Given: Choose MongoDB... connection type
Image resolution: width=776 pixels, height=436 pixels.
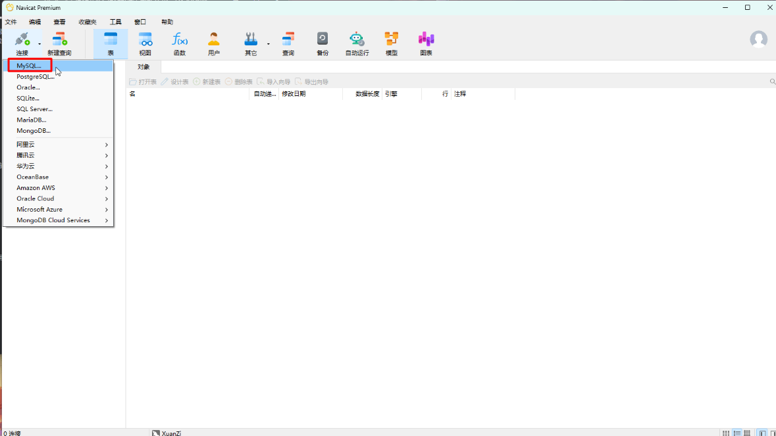Looking at the screenshot, I should 59,131.
